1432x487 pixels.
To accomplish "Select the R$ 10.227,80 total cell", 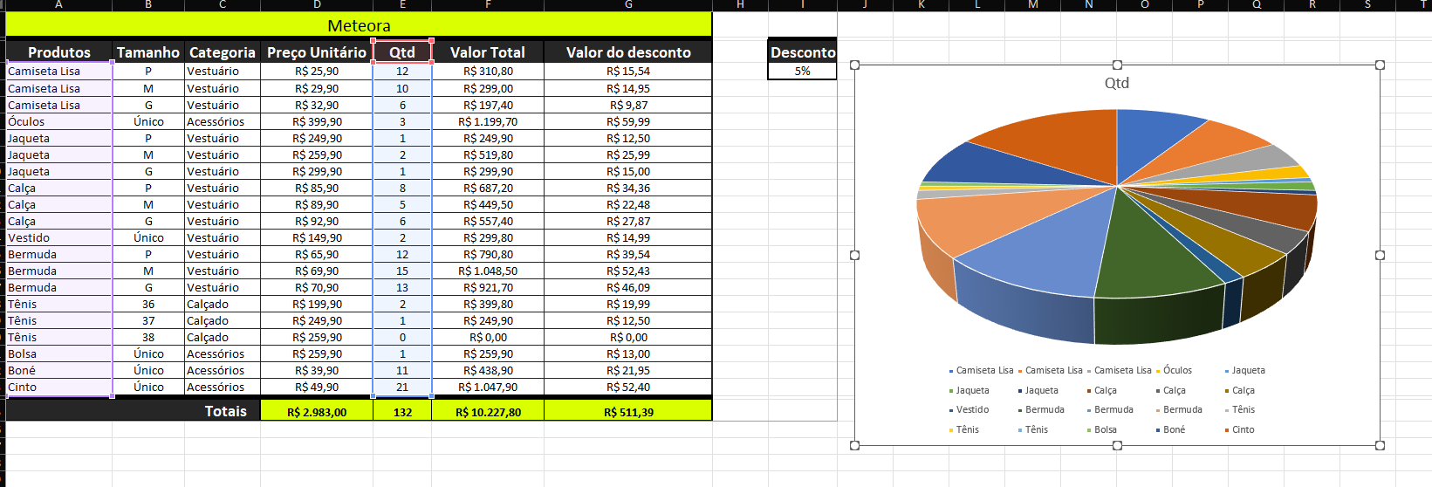I will (488, 411).
